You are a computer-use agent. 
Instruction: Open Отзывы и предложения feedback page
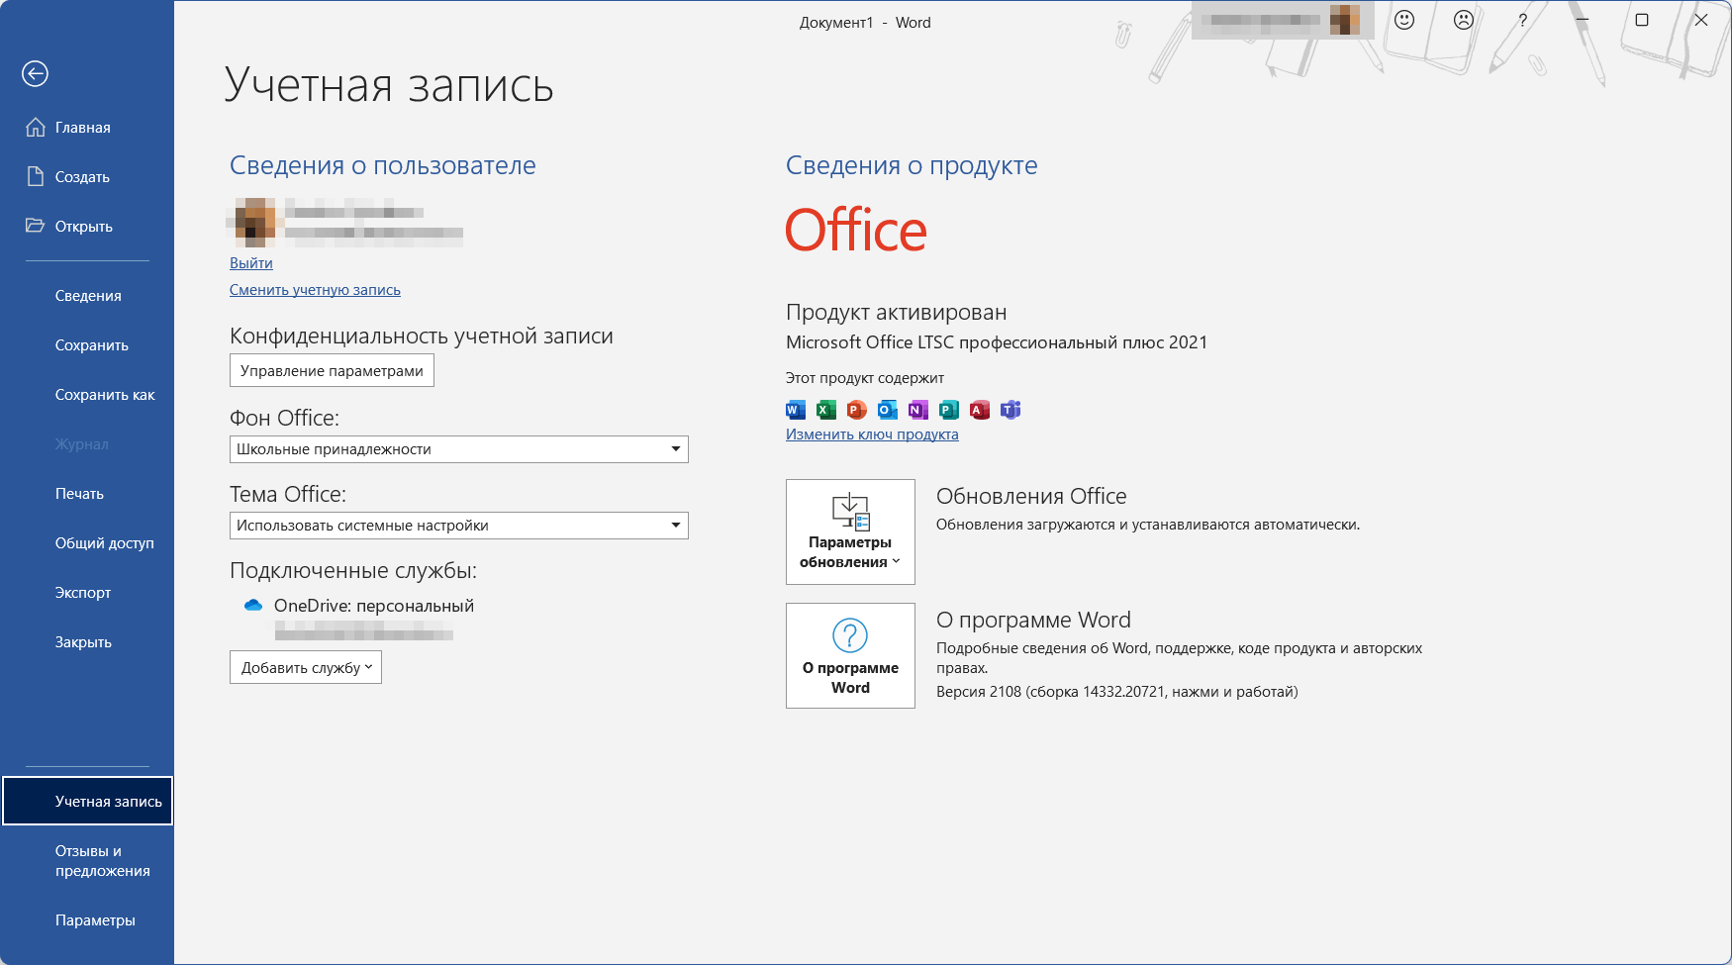[103, 861]
